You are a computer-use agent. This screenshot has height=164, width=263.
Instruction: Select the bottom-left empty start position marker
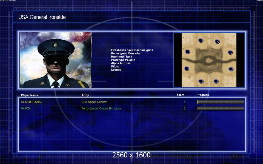[x=201, y=81]
